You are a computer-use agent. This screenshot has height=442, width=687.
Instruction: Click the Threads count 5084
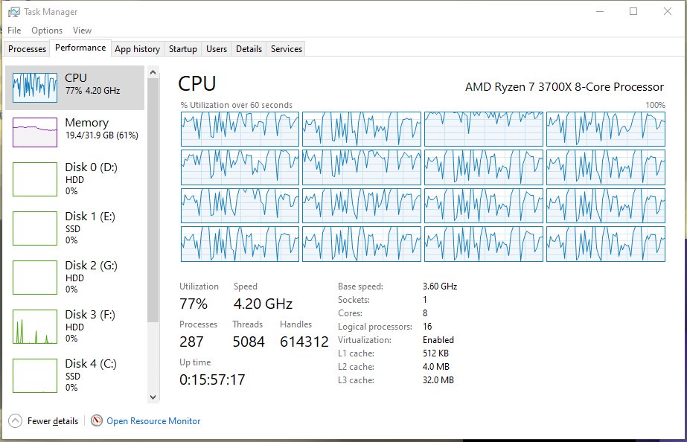249,342
